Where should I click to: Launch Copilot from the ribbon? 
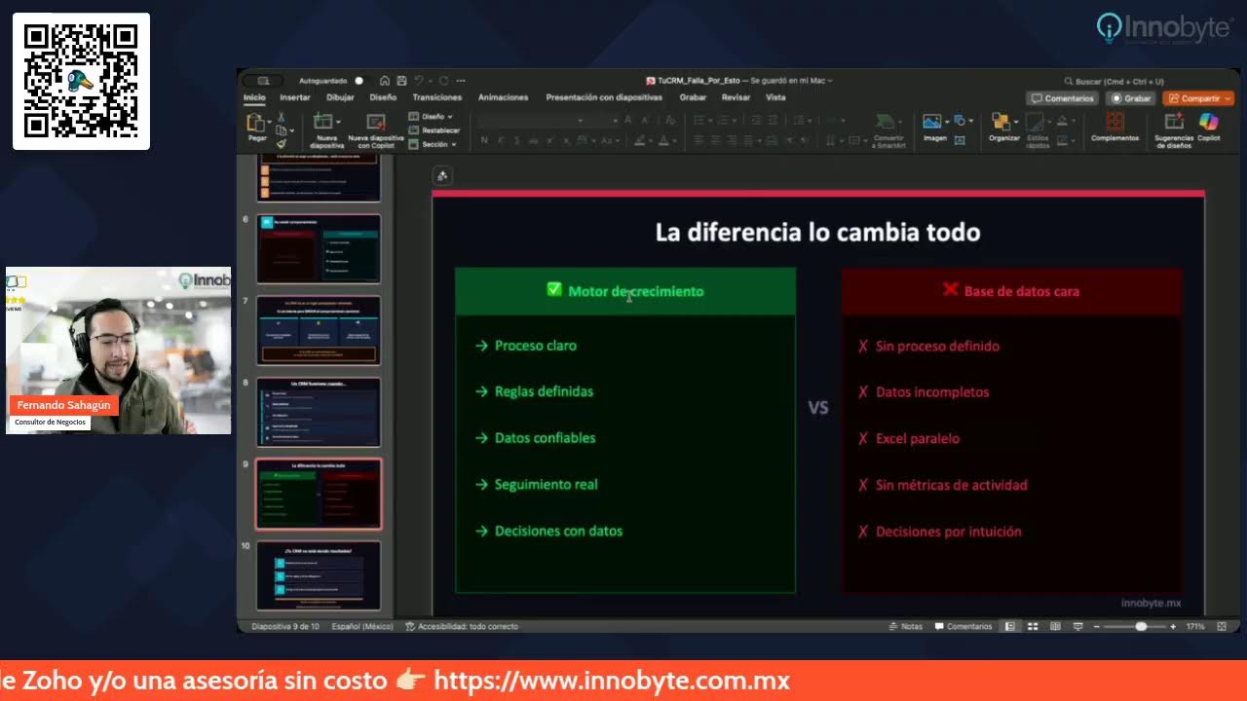1209,126
